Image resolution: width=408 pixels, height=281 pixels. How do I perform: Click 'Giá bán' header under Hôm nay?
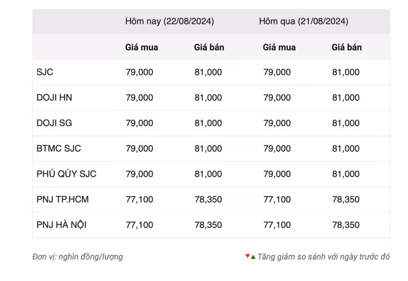point(209,47)
